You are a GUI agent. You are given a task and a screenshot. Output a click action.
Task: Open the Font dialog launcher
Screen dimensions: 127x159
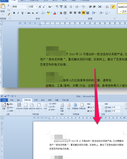pos(66,19)
